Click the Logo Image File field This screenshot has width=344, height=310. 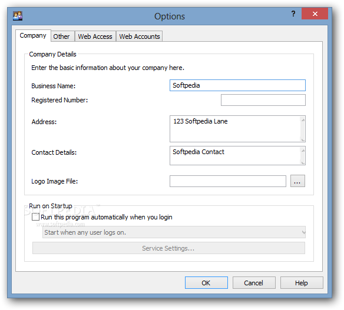228,181
